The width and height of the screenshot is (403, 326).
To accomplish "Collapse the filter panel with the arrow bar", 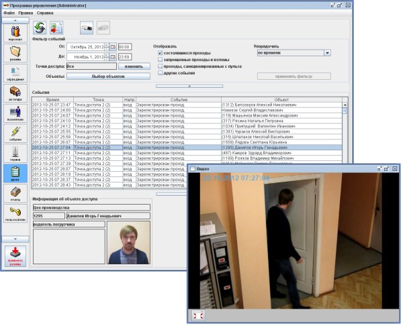I will [189, 86].
